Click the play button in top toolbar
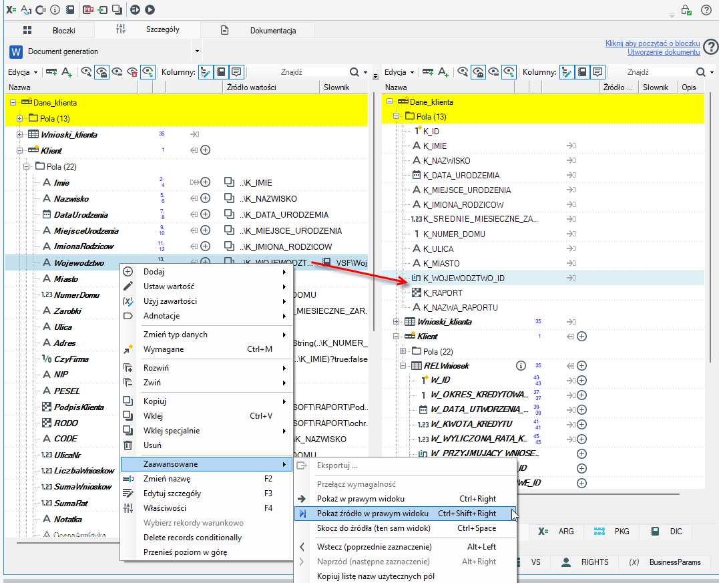 click(x=150, y=9)
